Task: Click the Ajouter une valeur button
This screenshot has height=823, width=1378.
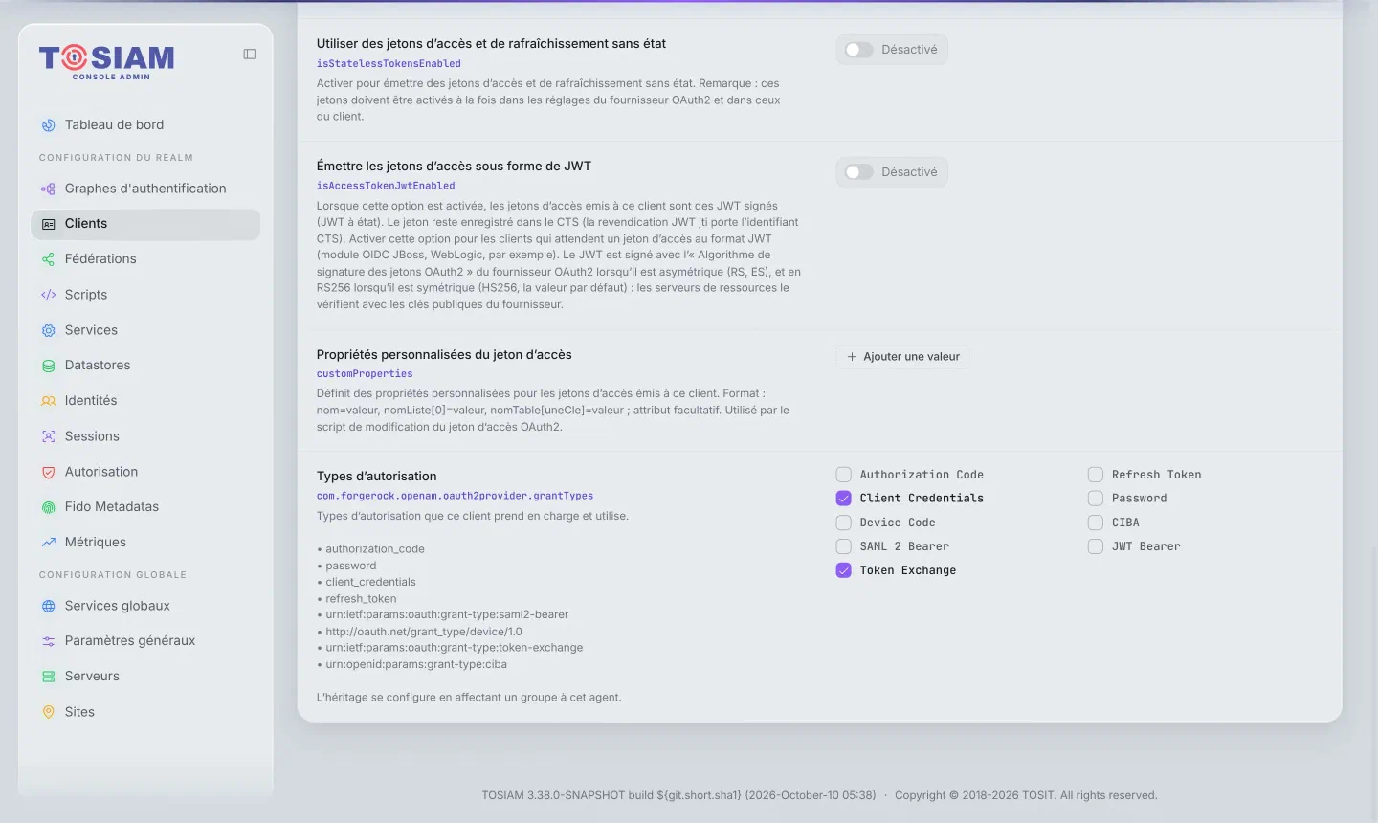Action: (903, 357)
